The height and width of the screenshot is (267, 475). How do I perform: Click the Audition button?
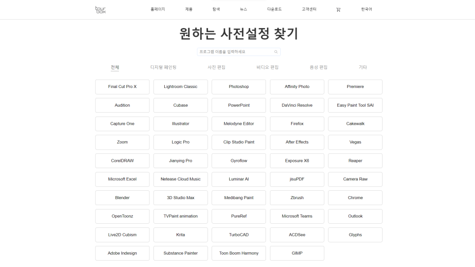click(122, 105)
